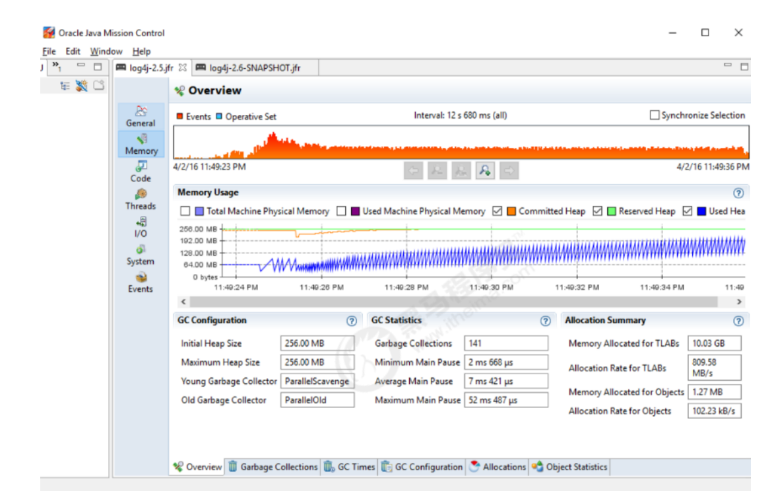Minimize the editor area view
The height and width of the screenshot is (503, 770).
727,65
